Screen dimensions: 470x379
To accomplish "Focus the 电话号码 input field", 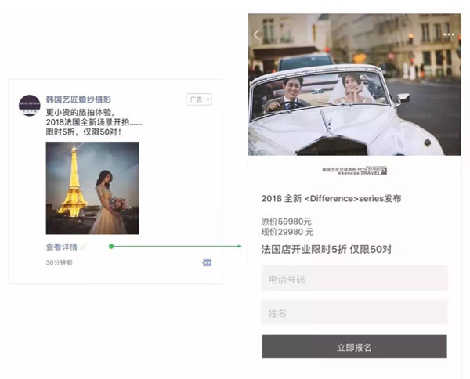I will click(x=354, y=278).
